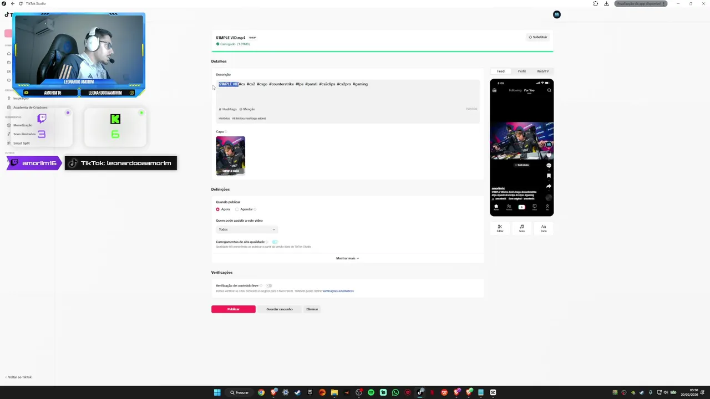Toggle Verificação de conteúdo leve switch
Screen dimensions: 710x399
click(268, 285)
